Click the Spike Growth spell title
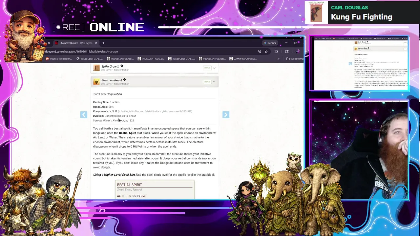Image resolution: width=420 pixels, height=236 pixels. click(x=110, y=66)
